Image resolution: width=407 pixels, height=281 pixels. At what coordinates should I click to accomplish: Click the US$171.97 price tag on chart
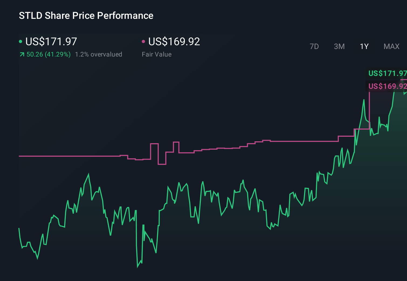tap(387, 73)
